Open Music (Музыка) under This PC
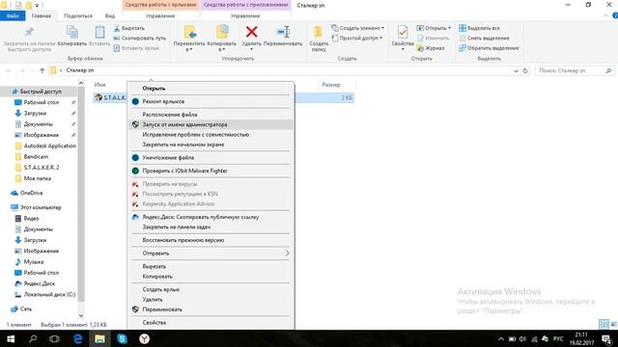618x347 pixels. tap(34, 261)
